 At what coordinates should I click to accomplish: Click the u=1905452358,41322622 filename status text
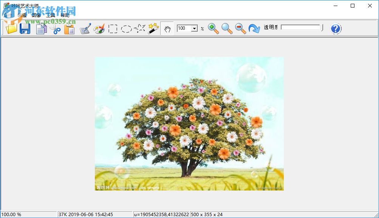pyautogui.click(x=161, y=214)
